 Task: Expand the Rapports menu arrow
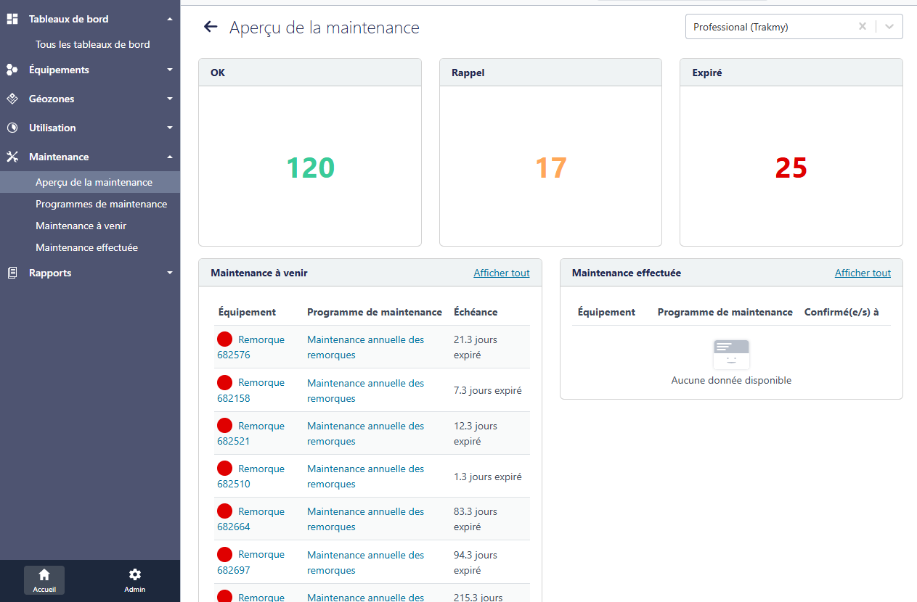click(x=170, y=273)
